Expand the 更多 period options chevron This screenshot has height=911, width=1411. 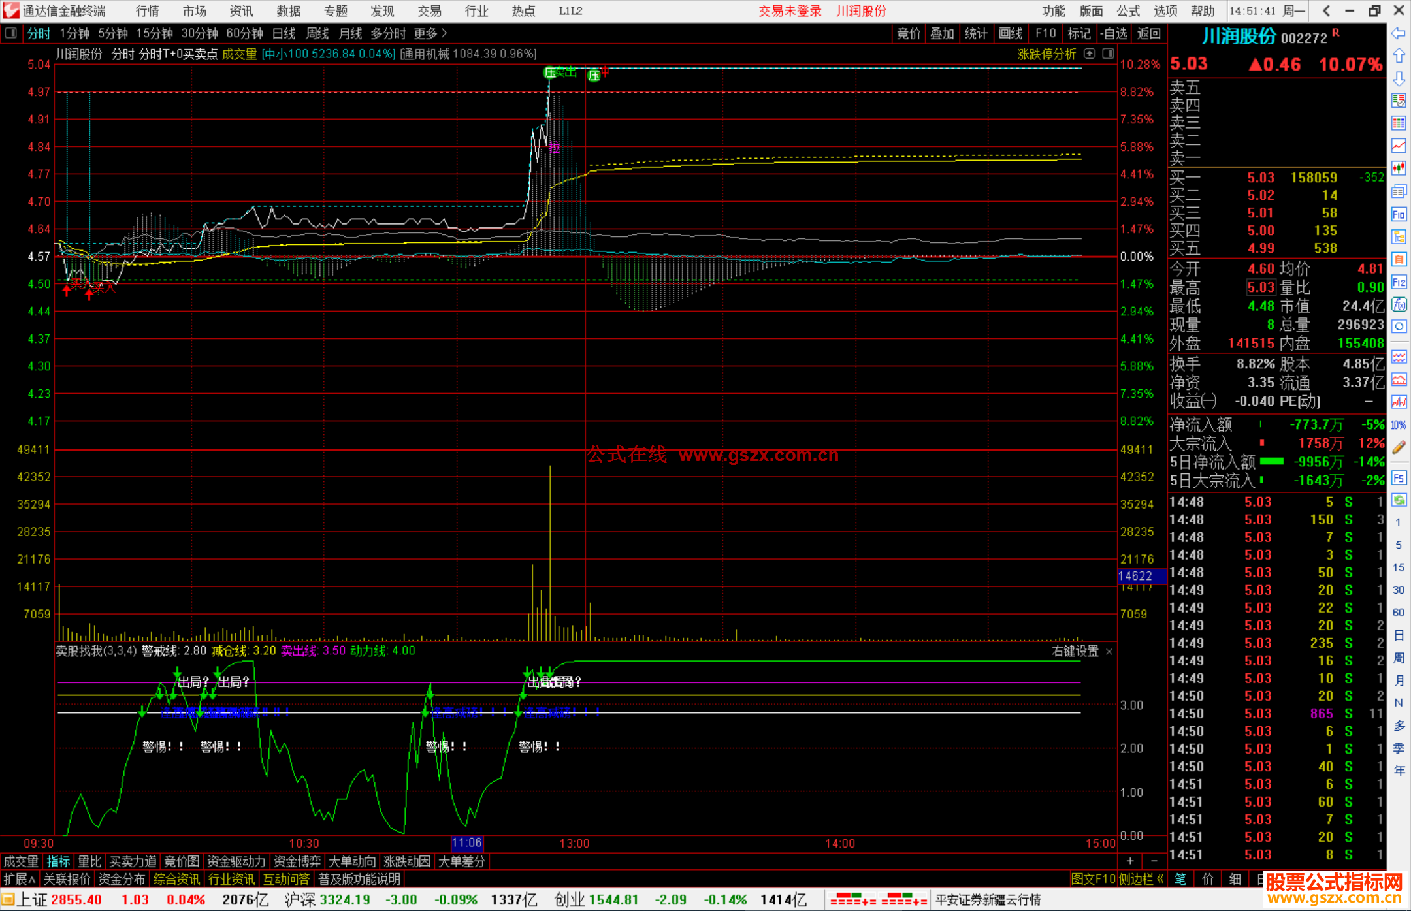(444, 33)
